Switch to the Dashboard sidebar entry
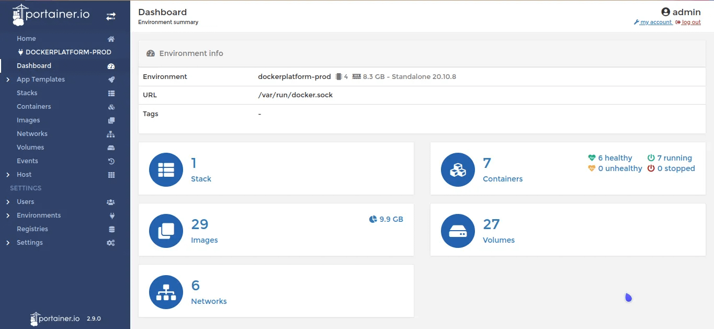Image resolution: width=714 pixels, height=329 pixels. (33, 65)
